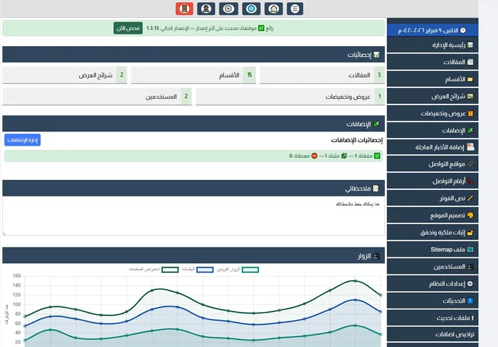Open the hamburger menu icon in top toolbar

coord(295,9)
